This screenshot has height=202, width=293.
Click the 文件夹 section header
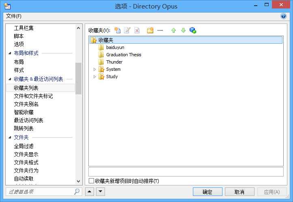(x=21, y=137)
